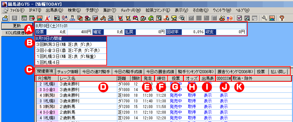Image resolution: width=293 pixels, height=122 pixels.
Task: Click the red radio tower icon
Action: point(47,18)
